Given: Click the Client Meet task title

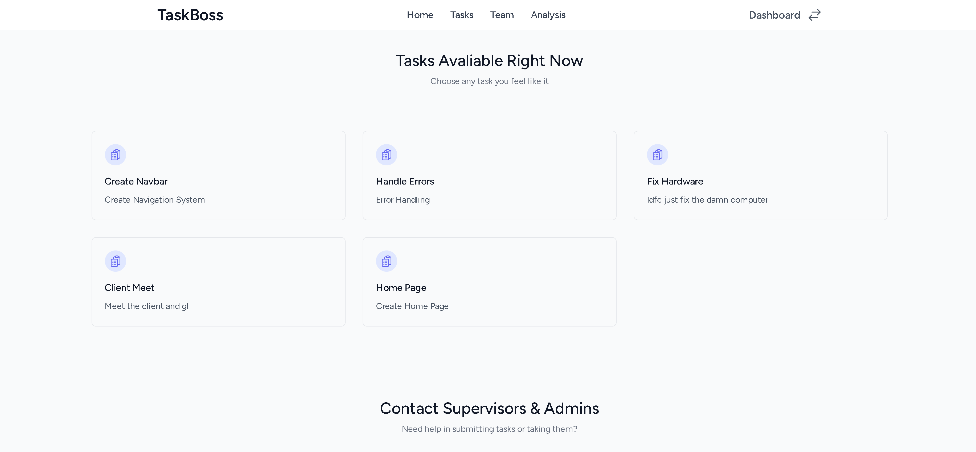Looking at the screenshot, I should tap(129, 287).
